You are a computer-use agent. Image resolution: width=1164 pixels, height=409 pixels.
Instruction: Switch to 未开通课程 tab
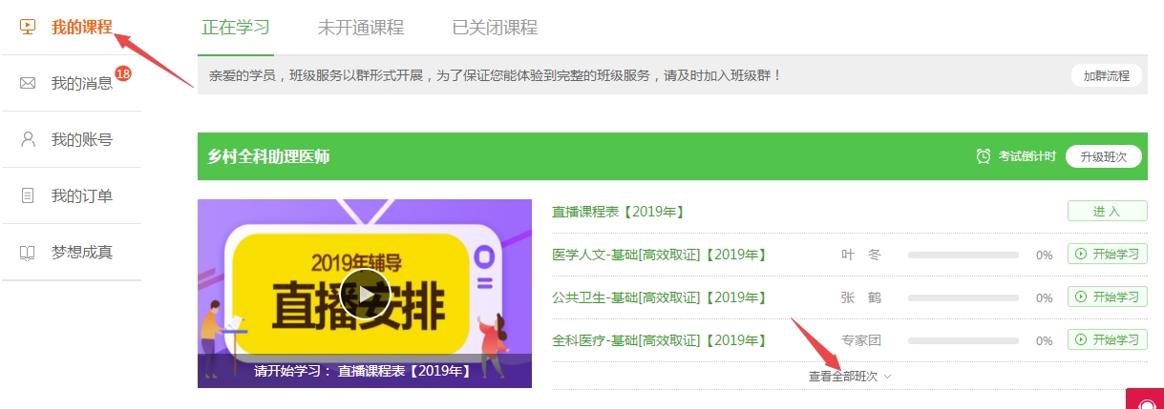361,28
